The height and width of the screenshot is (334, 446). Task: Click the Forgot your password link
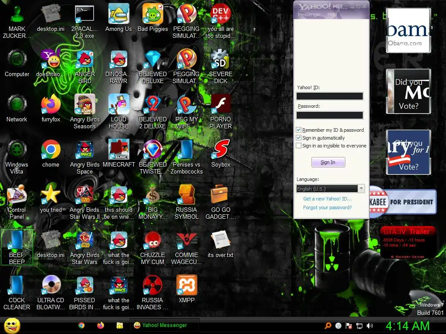pyautogui.click(x=327, y=207)
